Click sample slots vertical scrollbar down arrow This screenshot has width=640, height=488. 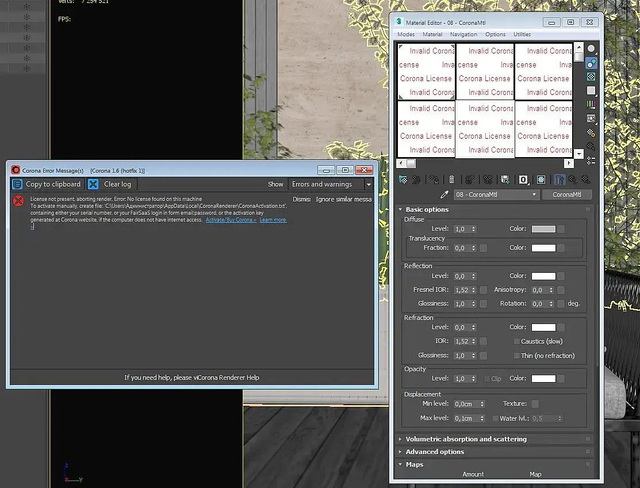579,154
